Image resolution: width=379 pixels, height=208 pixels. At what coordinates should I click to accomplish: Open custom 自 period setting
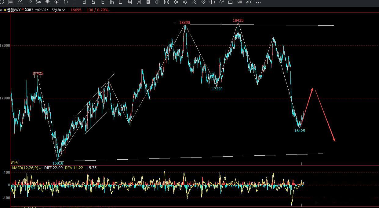coord(148,2)
